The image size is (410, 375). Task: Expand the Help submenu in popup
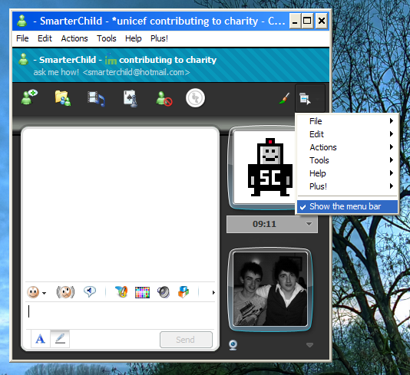point(347,173)
